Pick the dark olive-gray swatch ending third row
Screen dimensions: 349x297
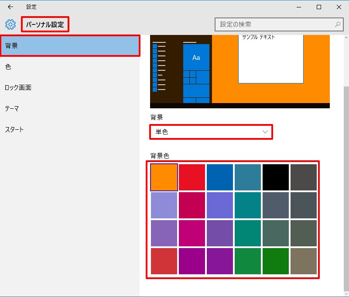[x=304, y=233]
